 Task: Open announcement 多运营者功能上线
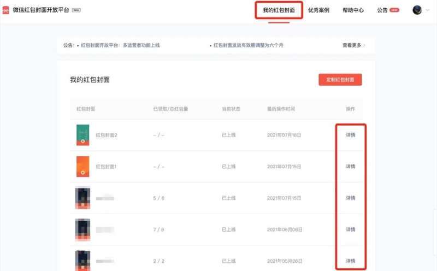120,45
